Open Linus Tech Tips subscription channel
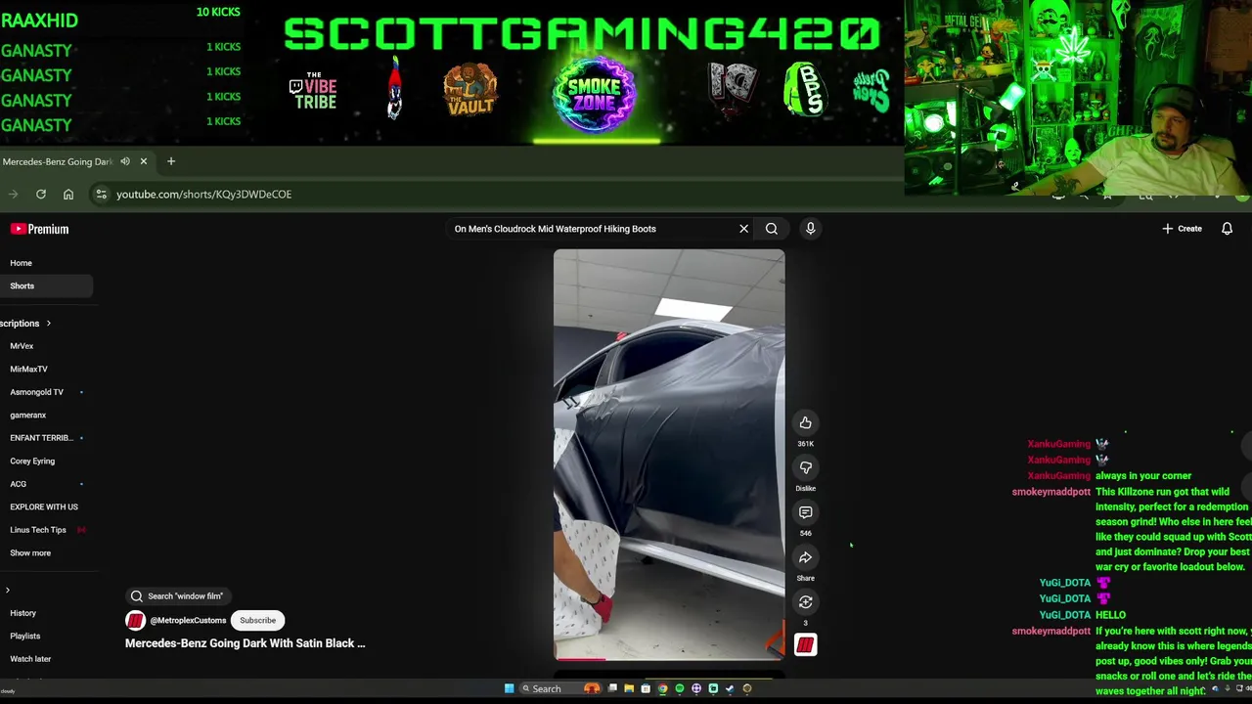1252x704 pixels. tap(37, 530)
